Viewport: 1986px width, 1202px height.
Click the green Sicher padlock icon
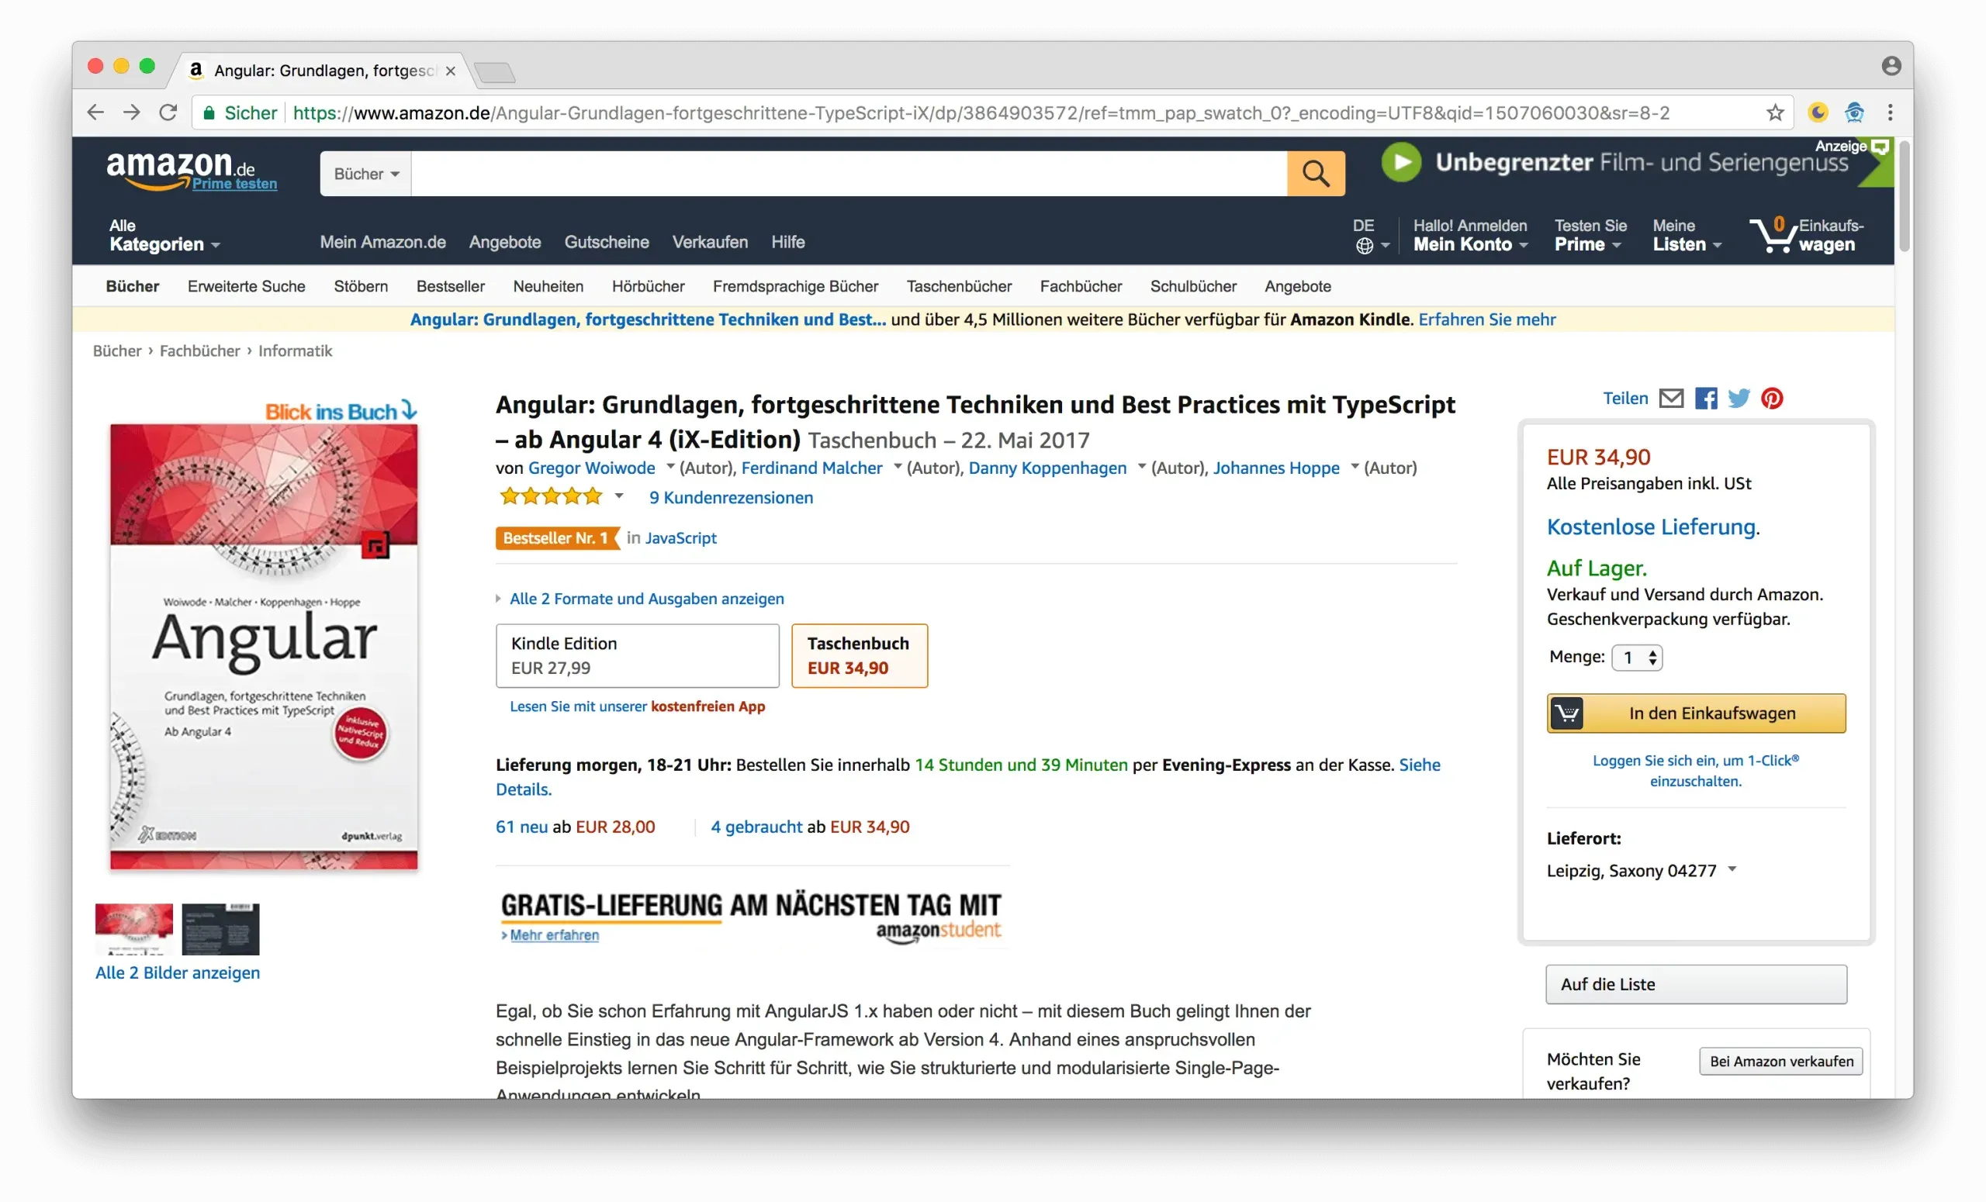point(209,112)
